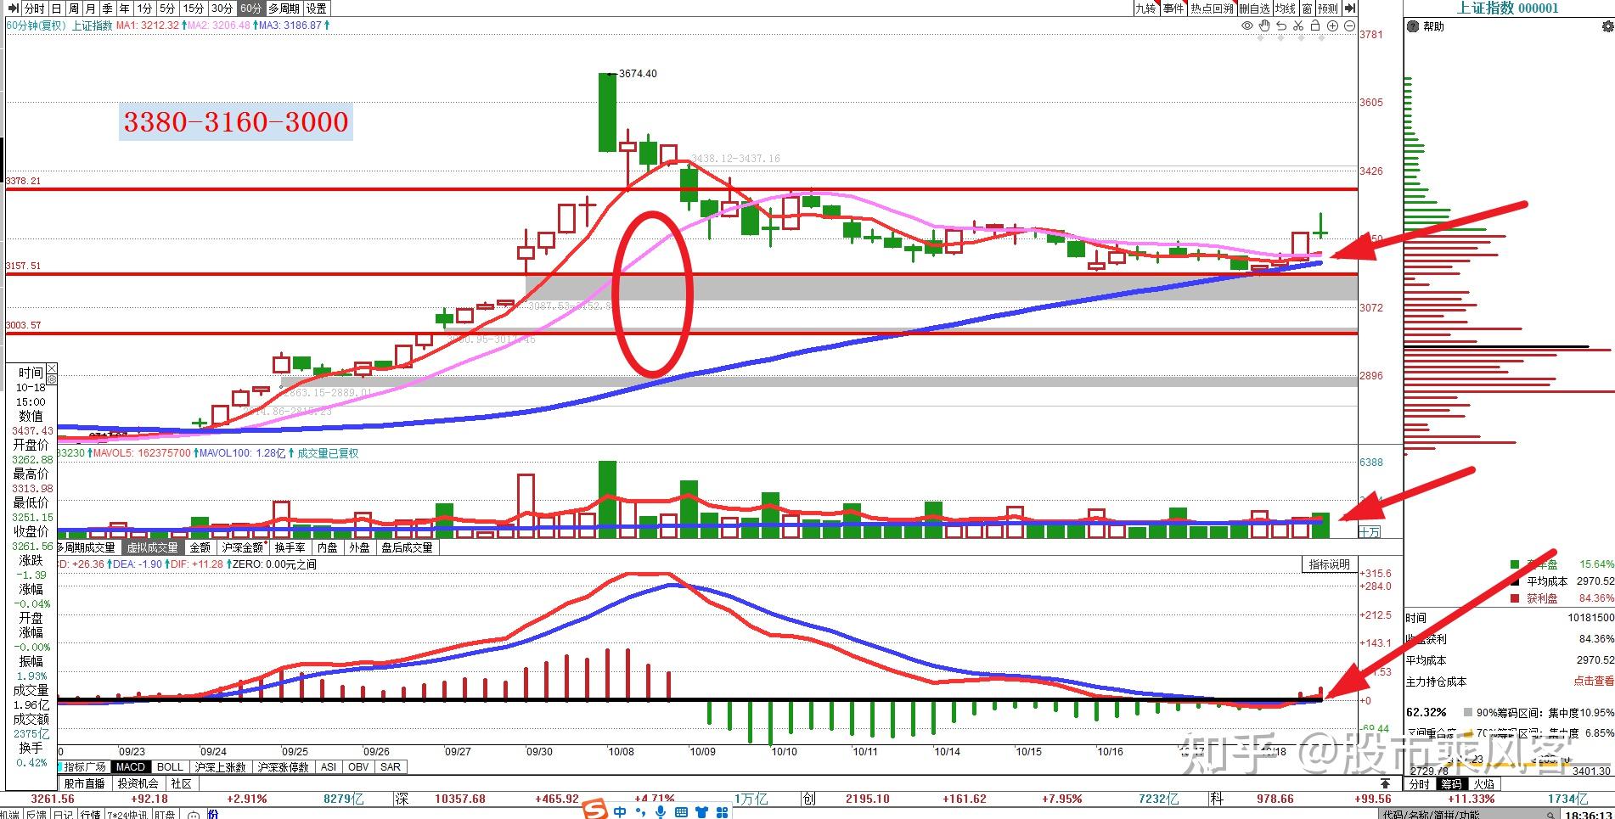Click the up arrow above the 筹码 tabs

(x=1386, y=783)
